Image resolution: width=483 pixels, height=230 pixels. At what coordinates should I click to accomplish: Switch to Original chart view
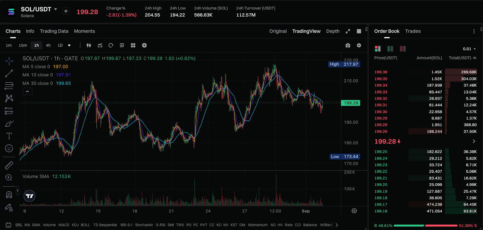(278, 31)
